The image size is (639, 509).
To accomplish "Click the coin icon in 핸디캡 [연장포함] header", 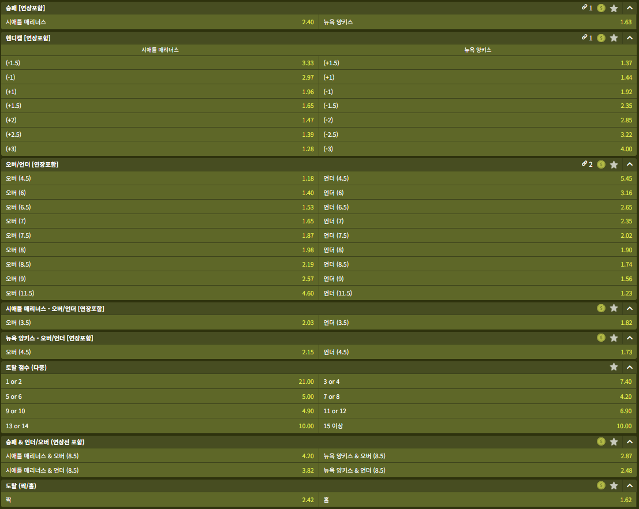I will click(601, 38).
